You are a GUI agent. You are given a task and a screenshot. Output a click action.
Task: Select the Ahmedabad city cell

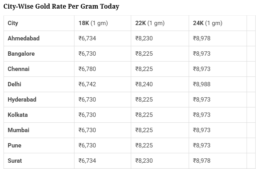click(24, 38)
